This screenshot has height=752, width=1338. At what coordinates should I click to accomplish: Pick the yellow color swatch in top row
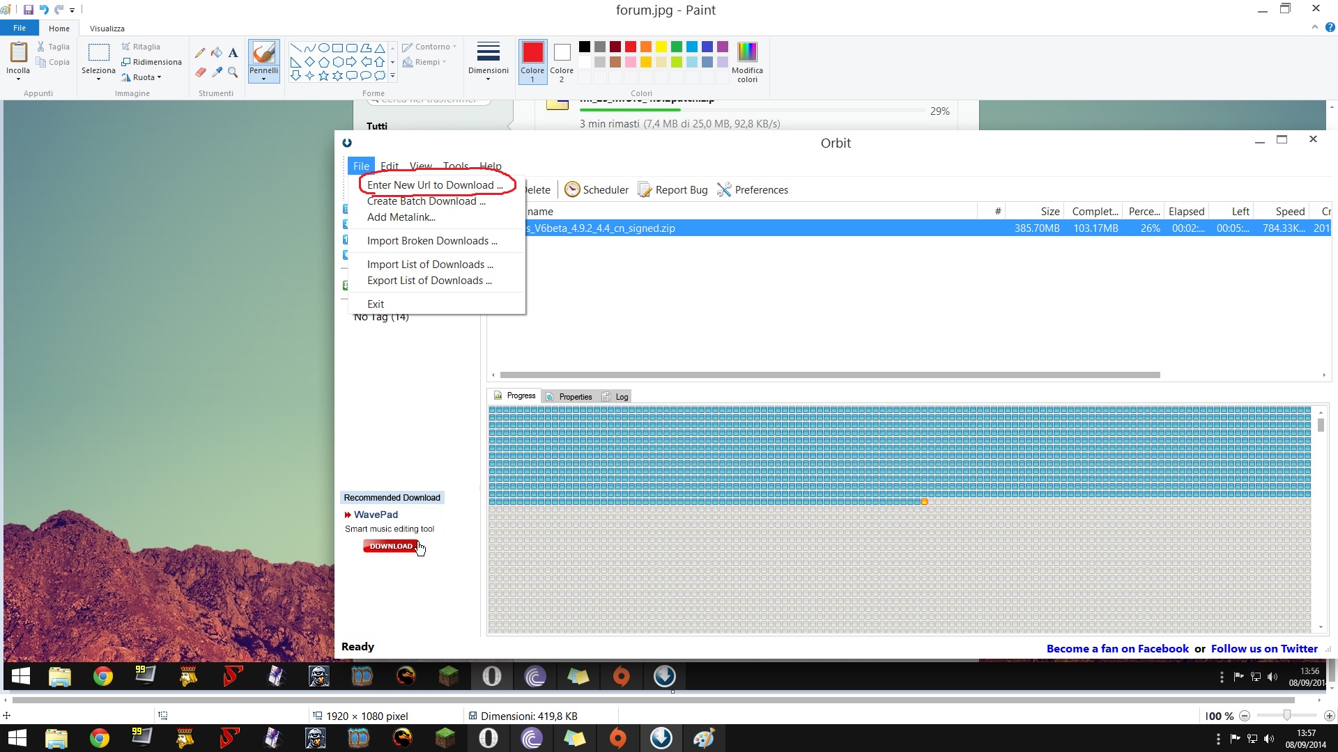[x=661, y=47]
